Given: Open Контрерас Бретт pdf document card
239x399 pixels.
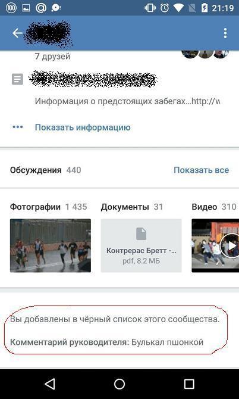Looking at the screenshot, I should [x=141, y=245].
